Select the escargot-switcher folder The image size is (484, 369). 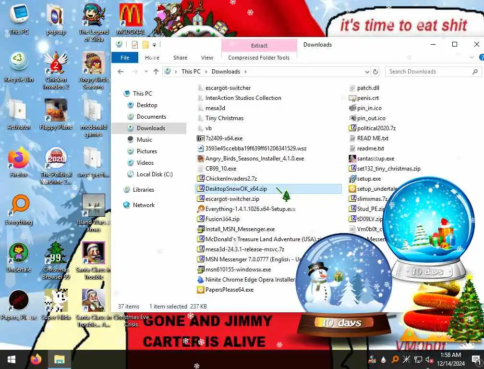click(228, 88)
